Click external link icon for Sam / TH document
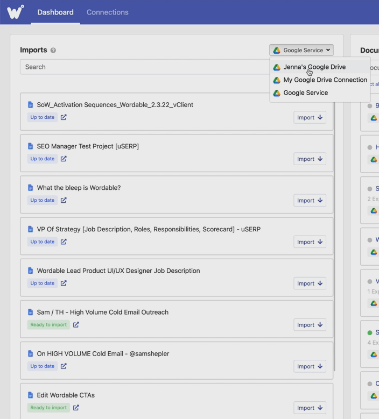This screenshot has width=379, height=419. (x=76, y=325)
